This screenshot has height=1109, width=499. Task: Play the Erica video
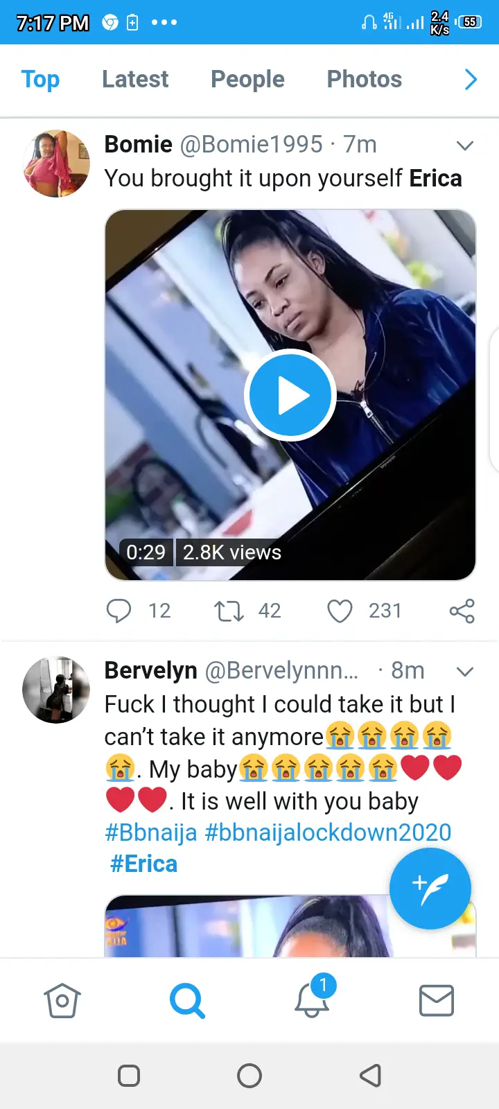pos(290,395)
